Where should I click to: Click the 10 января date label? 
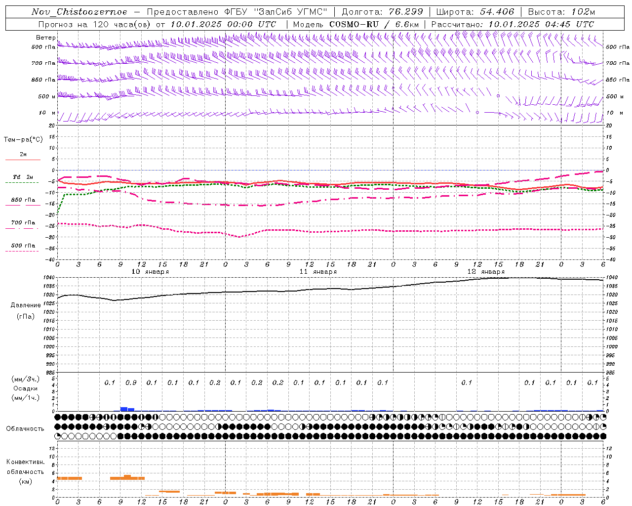click(x=150, y=271)
